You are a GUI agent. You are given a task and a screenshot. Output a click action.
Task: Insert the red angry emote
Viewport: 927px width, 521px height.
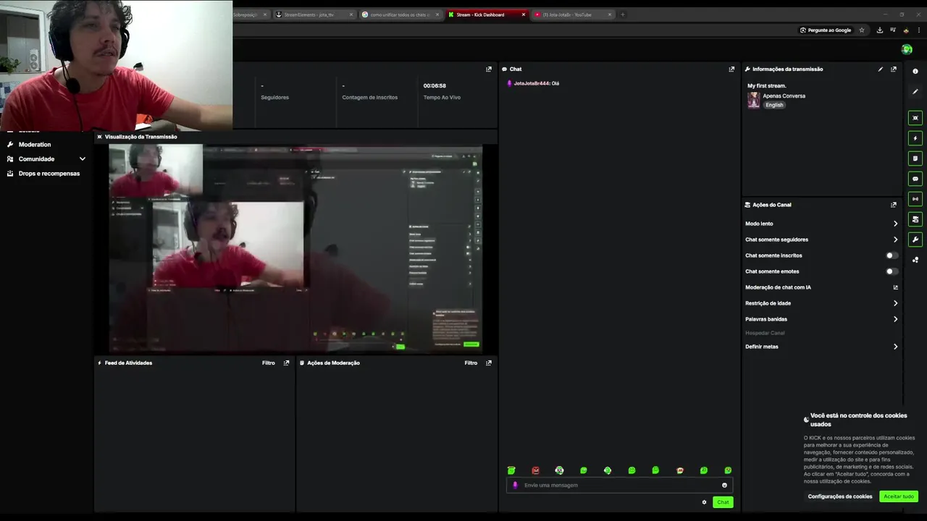coord(536,470)
